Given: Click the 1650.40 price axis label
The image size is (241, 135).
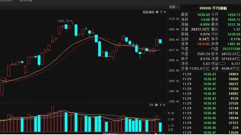Looking at the screenshot, I should coord(174,40).
